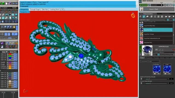The height and width of the screenshot is (98, 175).
Task: Click the green cube icon in top toolbar
Action: click(x=3, y=4)
